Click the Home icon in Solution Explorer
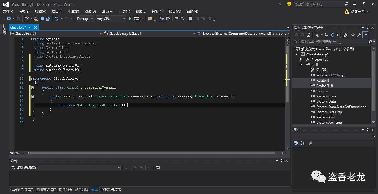Image resolution: width=378 pixels, height=194 pixels. (x=309, y=35)
